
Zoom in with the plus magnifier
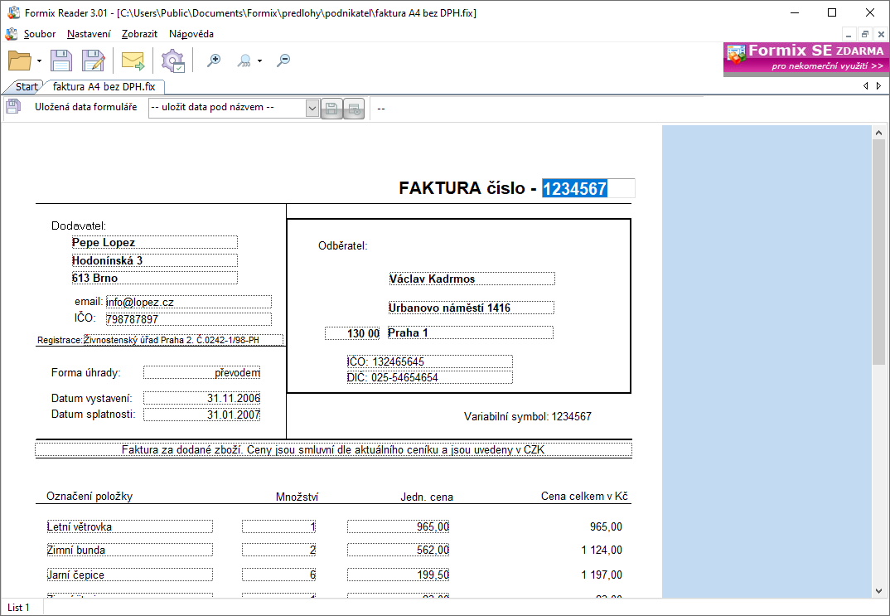[214, 60]
